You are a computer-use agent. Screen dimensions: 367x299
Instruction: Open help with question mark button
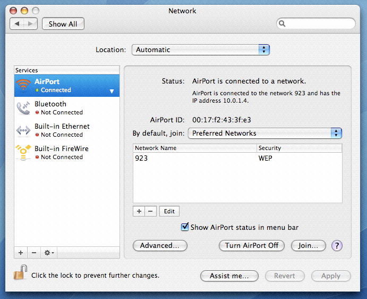tap(337, 246)
